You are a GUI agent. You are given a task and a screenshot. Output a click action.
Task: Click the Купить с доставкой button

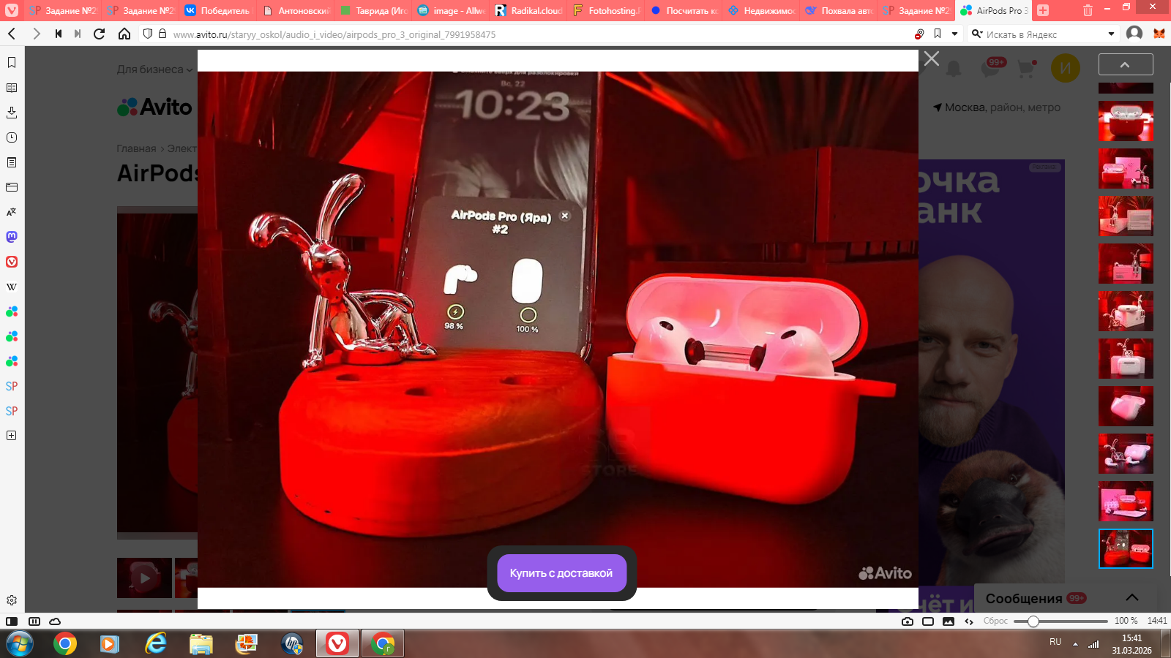point(561,573)
